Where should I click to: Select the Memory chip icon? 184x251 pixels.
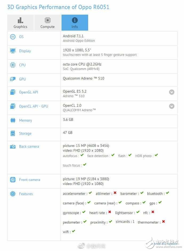[x=13, y=120]
